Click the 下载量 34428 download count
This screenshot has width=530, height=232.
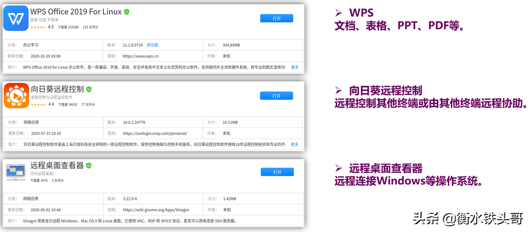coord(68,105)
